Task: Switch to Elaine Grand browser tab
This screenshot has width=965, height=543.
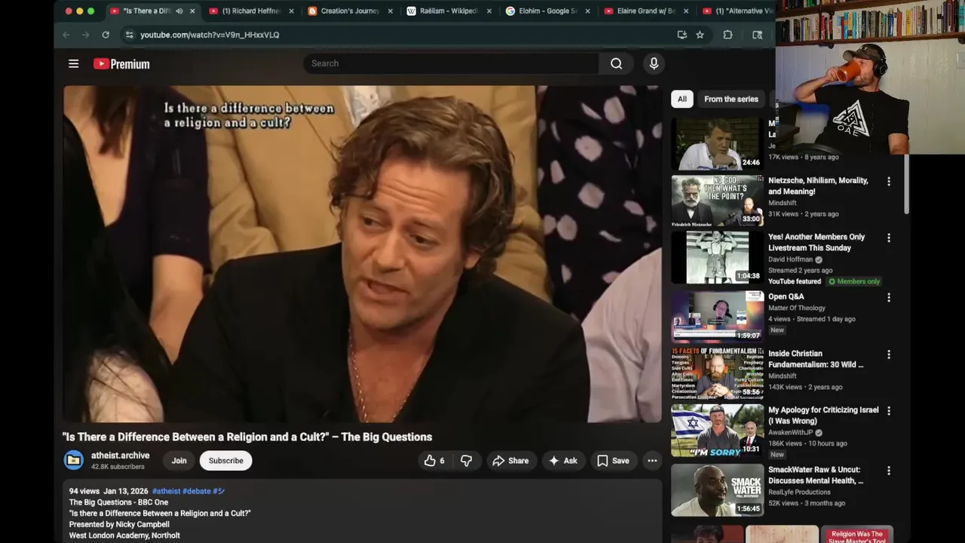Action: [x=646, y=11]
